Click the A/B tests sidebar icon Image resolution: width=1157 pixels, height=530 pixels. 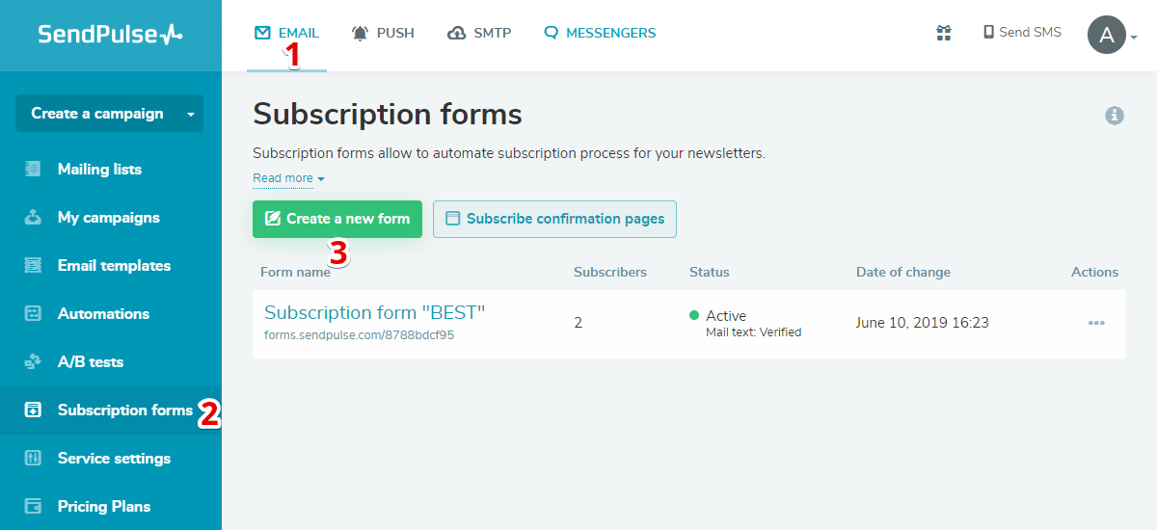point(33,362)
